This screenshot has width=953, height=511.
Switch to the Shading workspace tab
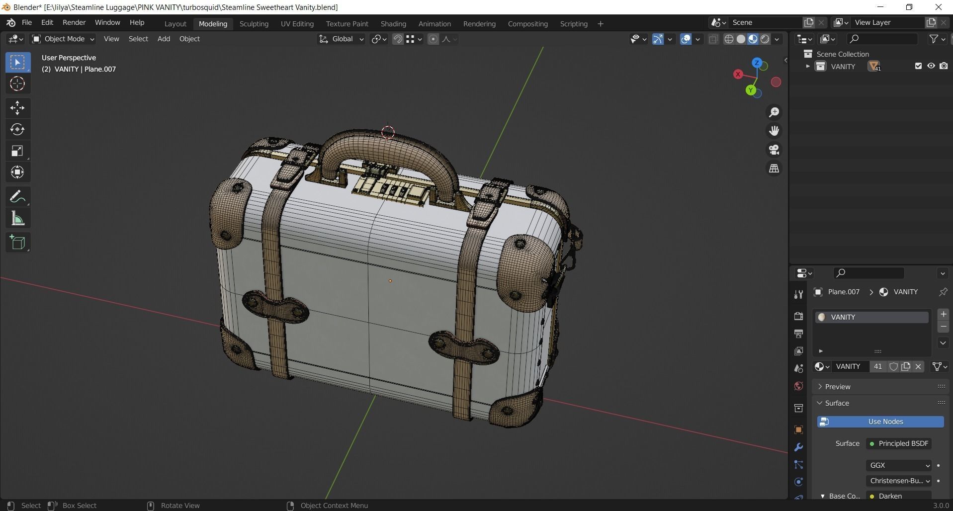[393, 24]
